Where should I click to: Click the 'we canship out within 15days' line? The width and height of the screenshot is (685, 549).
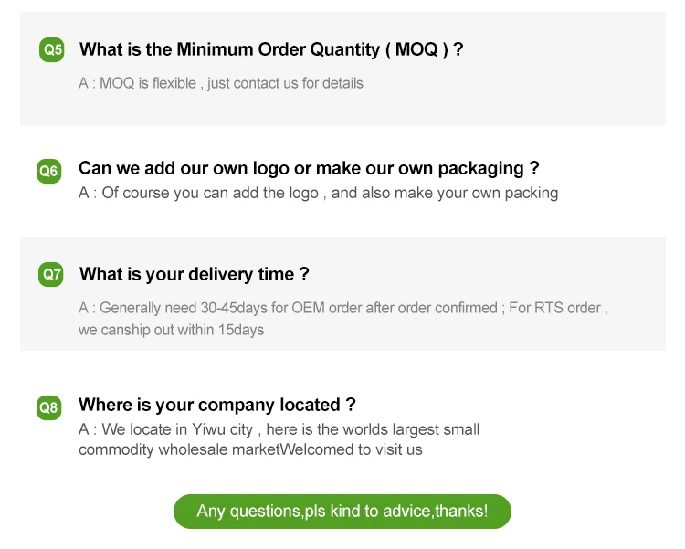coord(171,330)
